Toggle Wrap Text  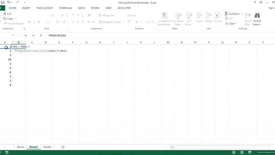(107, 15)
